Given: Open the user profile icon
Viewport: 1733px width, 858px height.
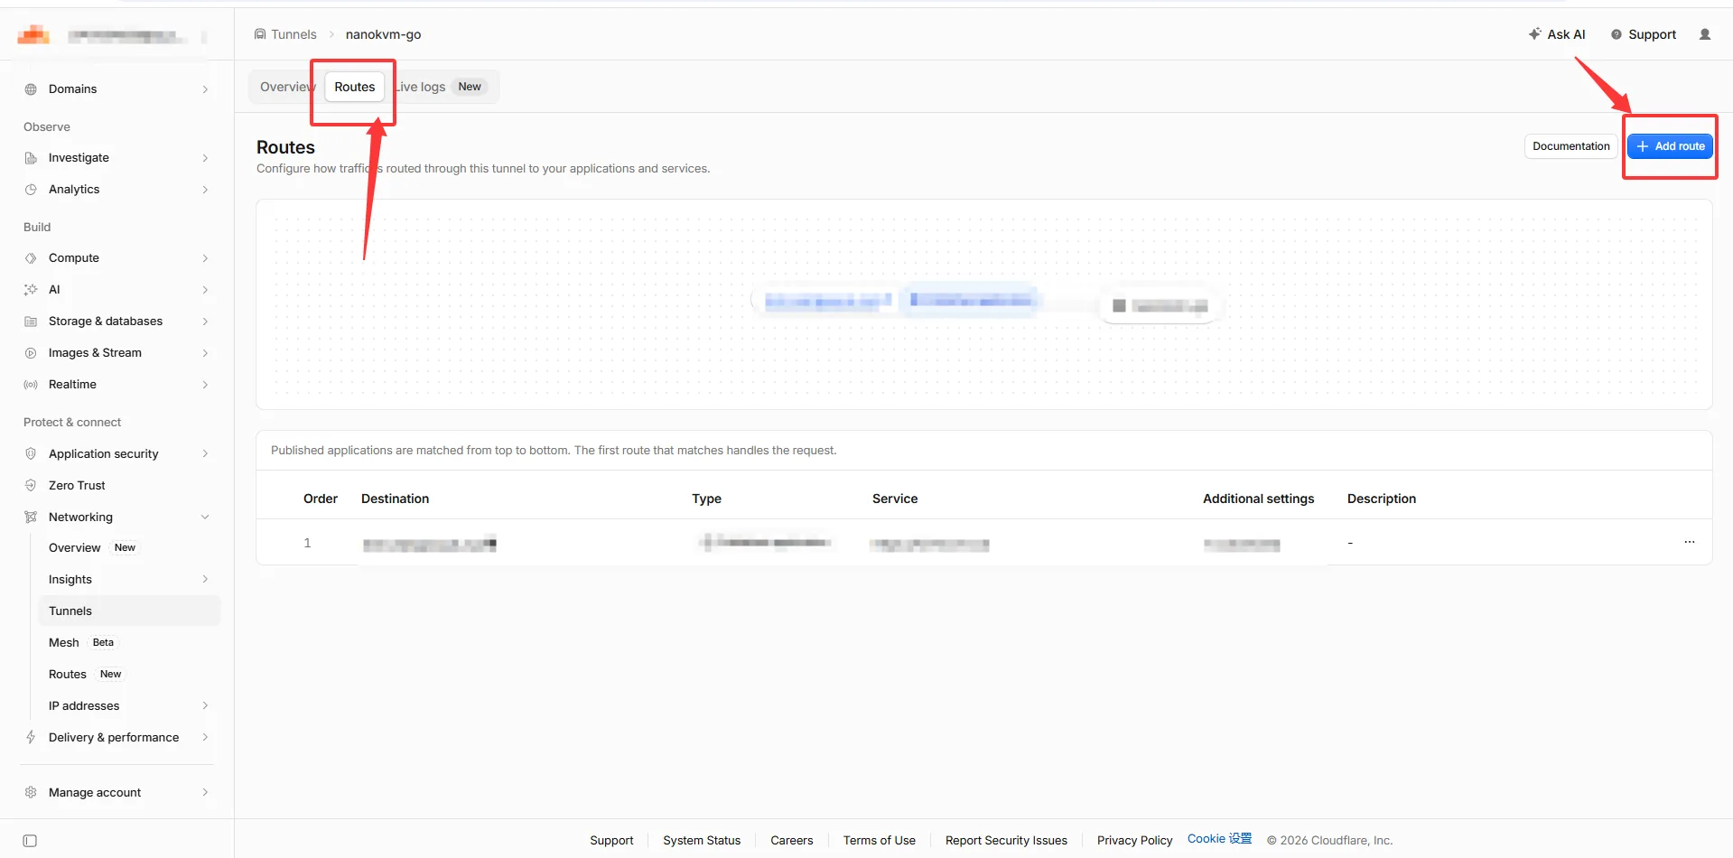Looking at the screenshot, I should tap(1705, 34).
